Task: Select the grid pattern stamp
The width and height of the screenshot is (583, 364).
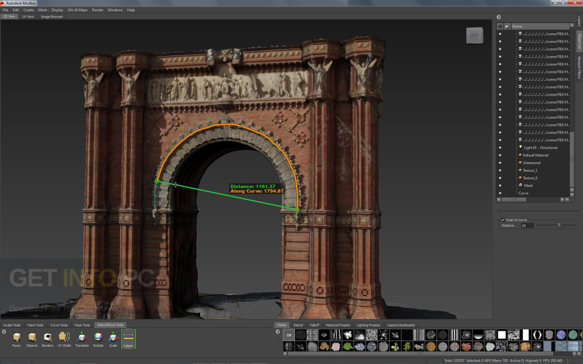Action: point(312,335)
